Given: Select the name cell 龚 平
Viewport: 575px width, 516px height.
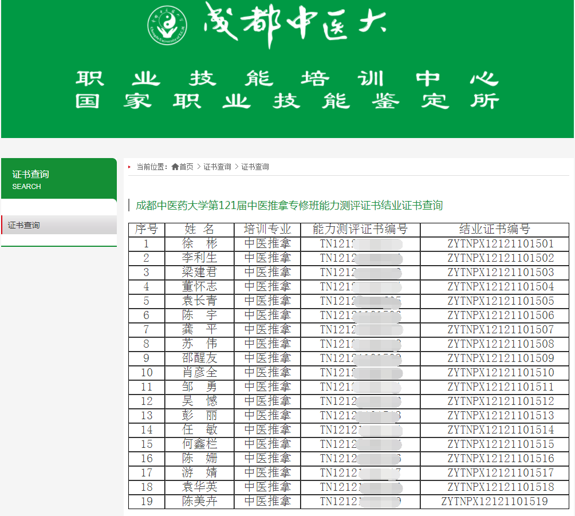Looking at the screenshot, I should 199,329.
